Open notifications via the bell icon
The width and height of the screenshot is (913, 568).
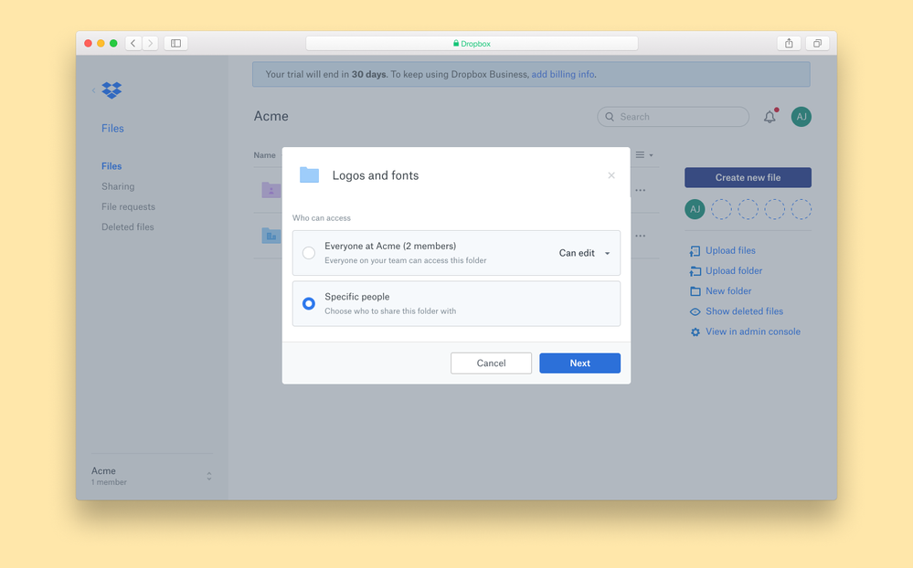point(769,117)
